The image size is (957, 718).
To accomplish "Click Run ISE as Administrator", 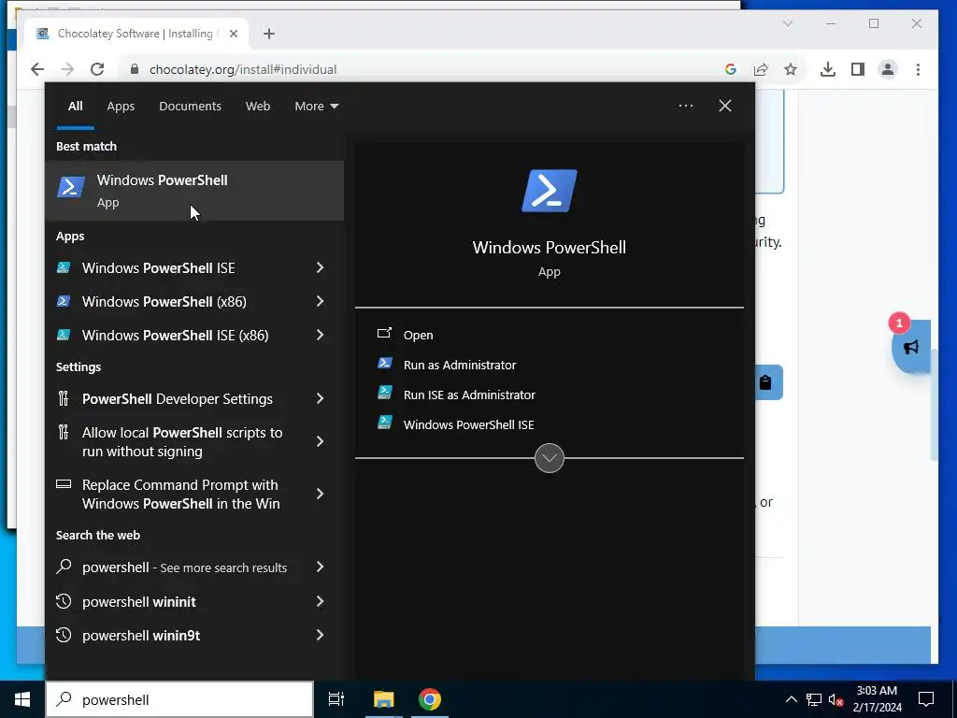I will pos(469,395).
